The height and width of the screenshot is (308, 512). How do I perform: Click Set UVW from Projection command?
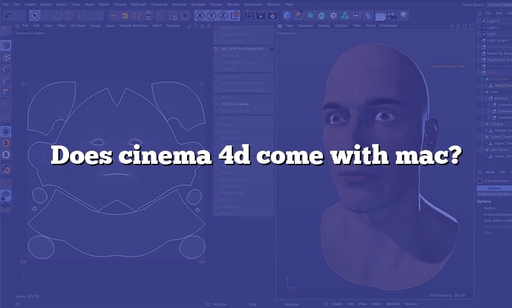coord(243,48)
